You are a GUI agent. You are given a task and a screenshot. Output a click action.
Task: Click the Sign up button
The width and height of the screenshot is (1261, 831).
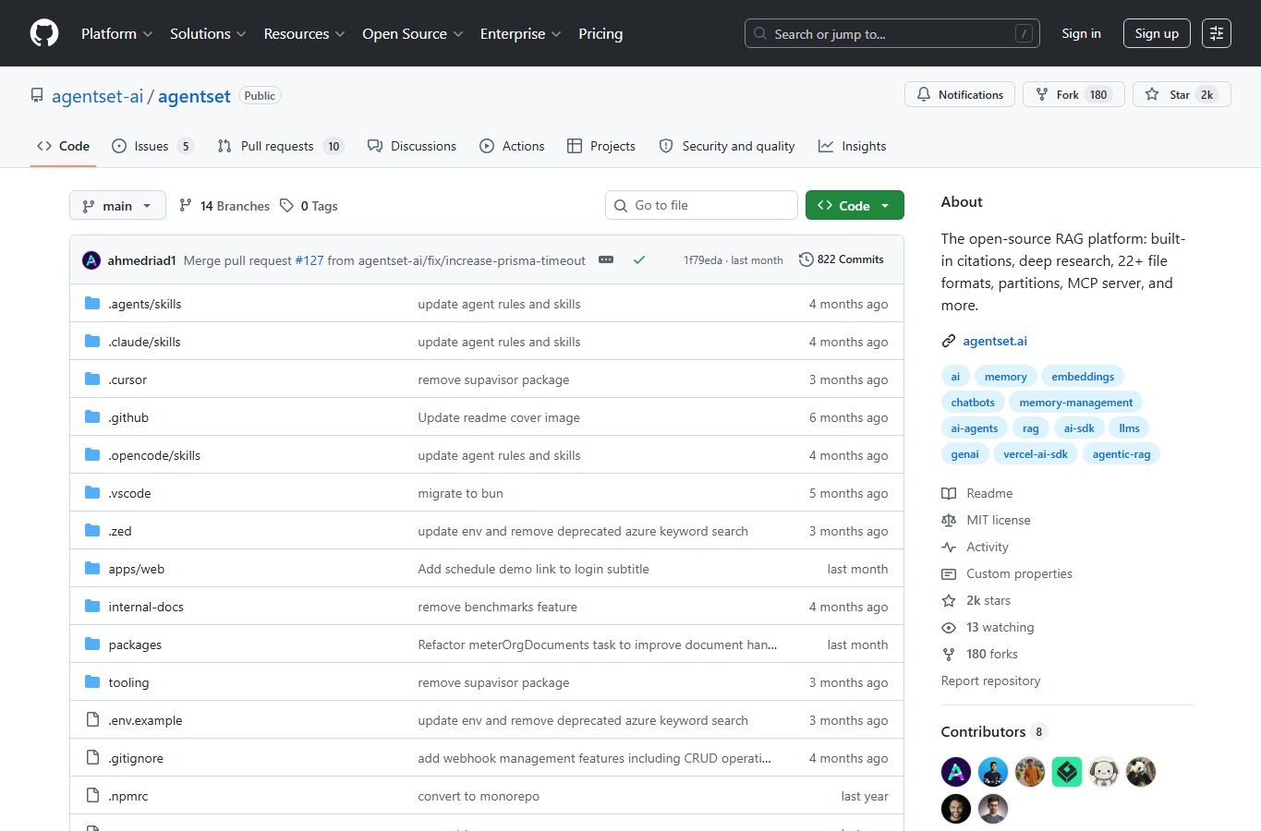1157,33
